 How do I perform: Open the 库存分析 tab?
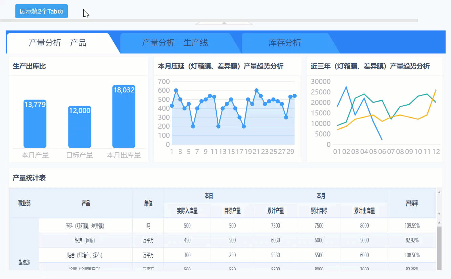pos(285,43)
